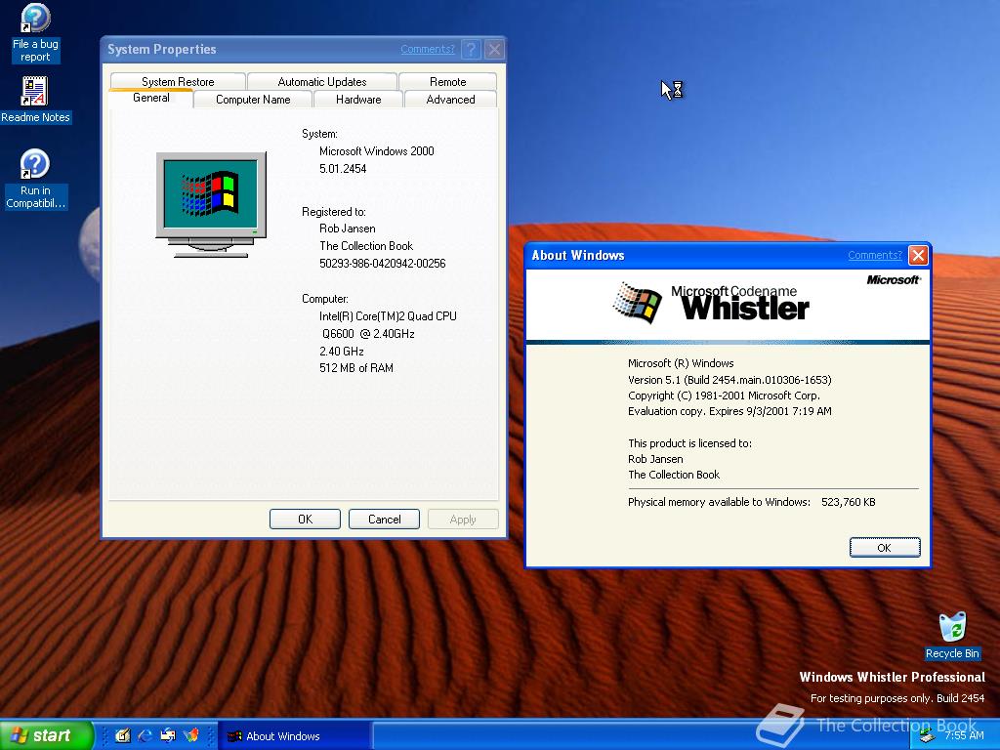Screen dimensions: 1000x750
Task: Click OK in the About Windows dialog
Action: coord(885,547)
